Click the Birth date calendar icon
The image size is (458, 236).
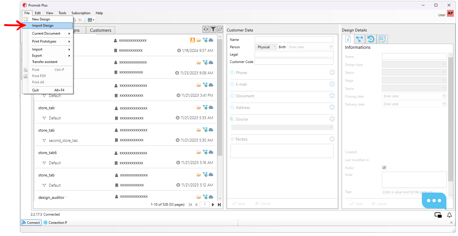[x=331, y=47]
